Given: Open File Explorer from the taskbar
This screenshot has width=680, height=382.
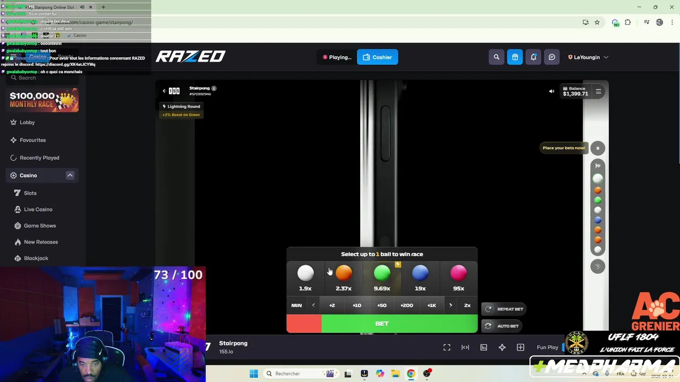Looking at the screenshot, I should coord(395,374).
